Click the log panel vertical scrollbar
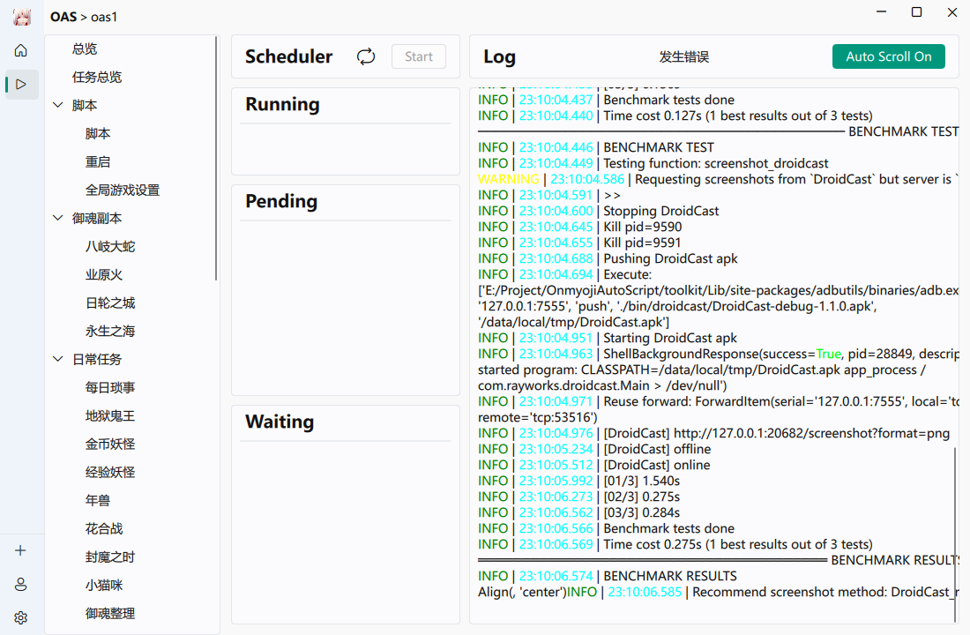 (954, 520)
